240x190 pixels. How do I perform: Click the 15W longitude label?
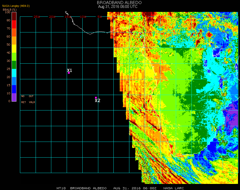[x=68, y=17]
